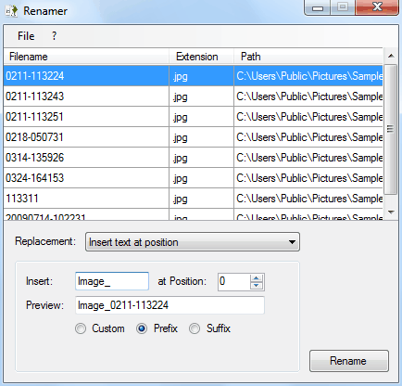
Task: Click the vertical scrollbar thumb
Action: (x=391, y=129)
